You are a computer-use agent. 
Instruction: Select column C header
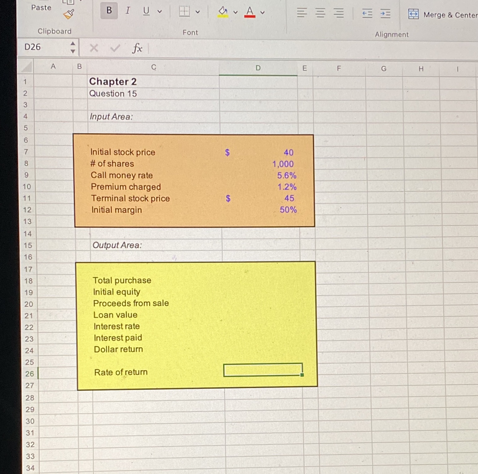154,67
